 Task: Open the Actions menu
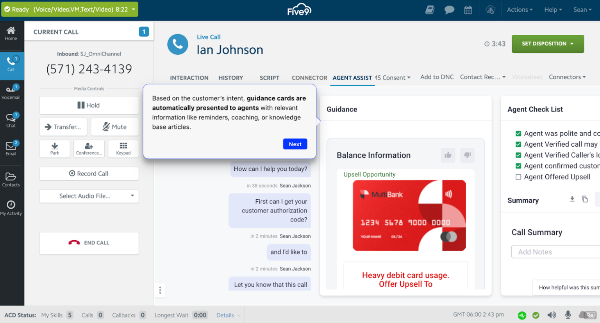coord(520,9)
